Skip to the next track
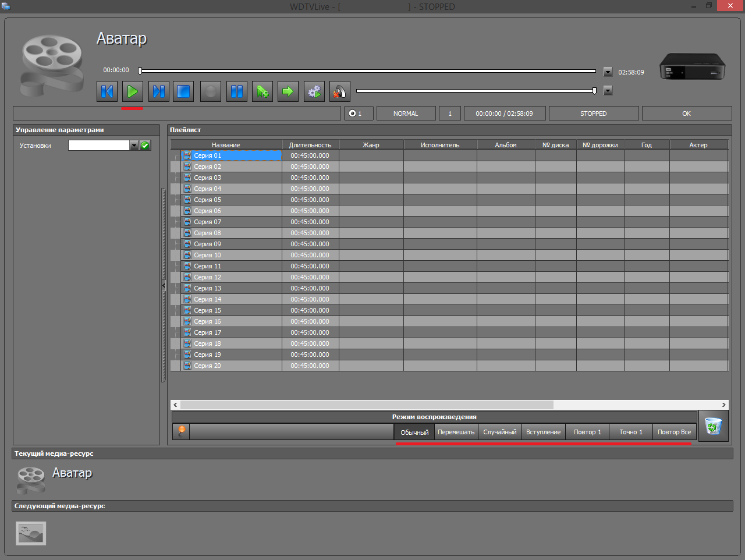This screenshot has width=745, height=560. tap(158, 91)
